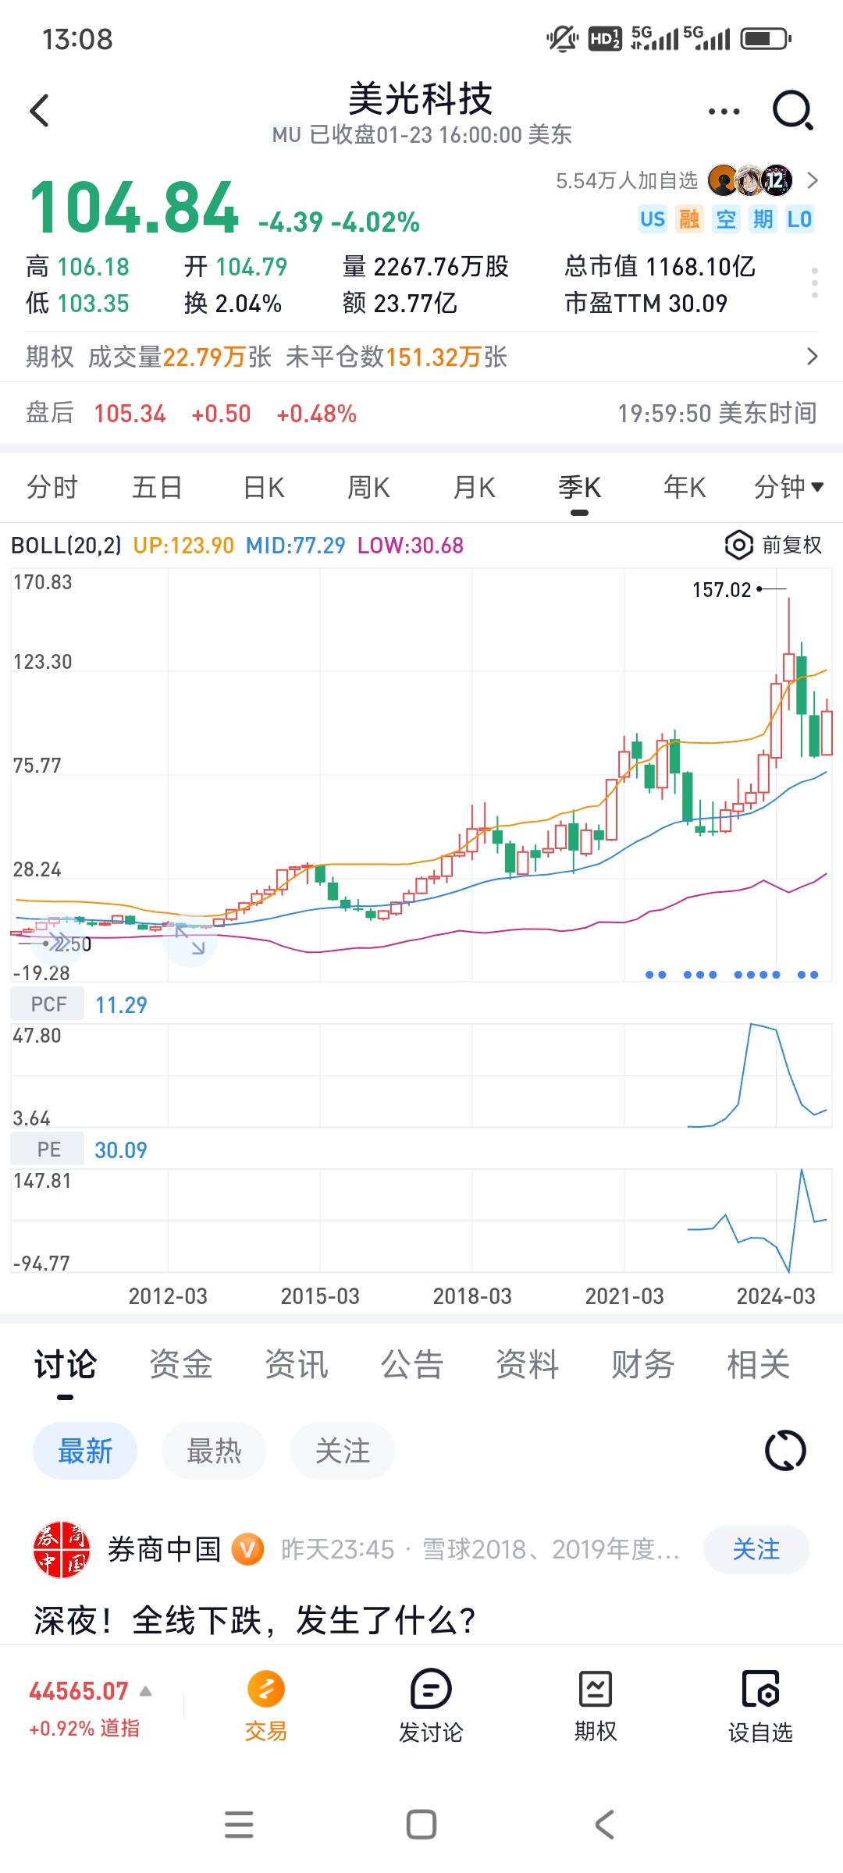Image resolution: width=843 pixels, height=1873 pixels.
Task: Open the 资讯 section tab
Action: click(297, 1365)
